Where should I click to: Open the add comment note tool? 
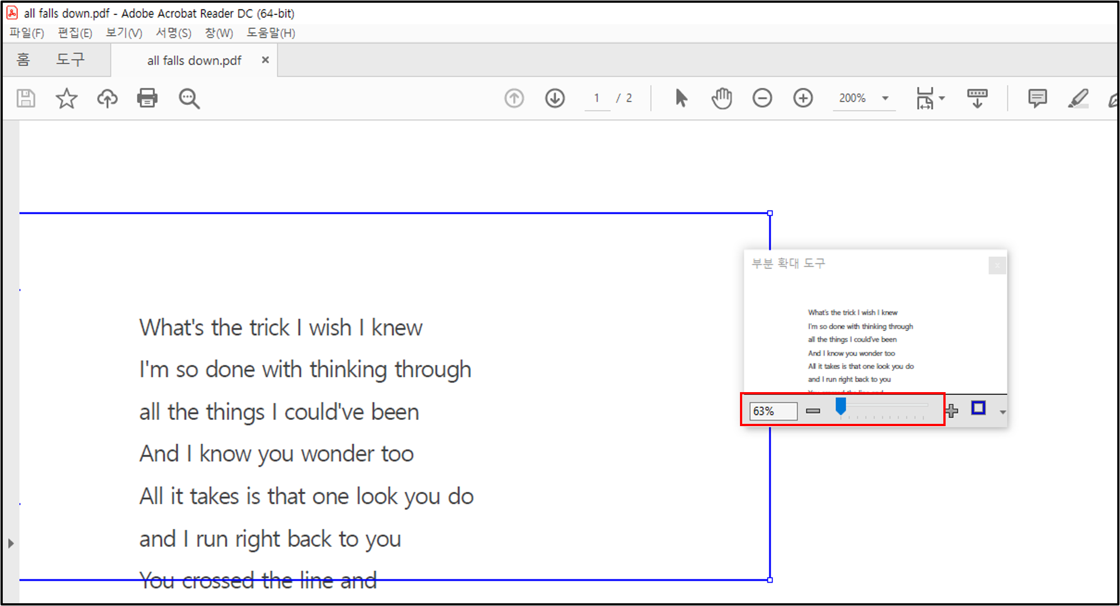point(1037,99)
